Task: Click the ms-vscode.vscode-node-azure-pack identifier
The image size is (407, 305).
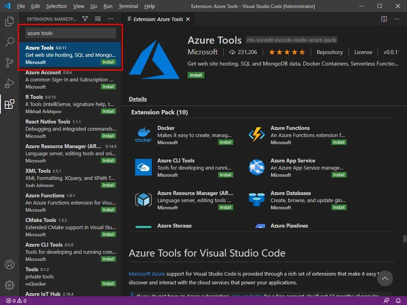Action: [291, 40]
